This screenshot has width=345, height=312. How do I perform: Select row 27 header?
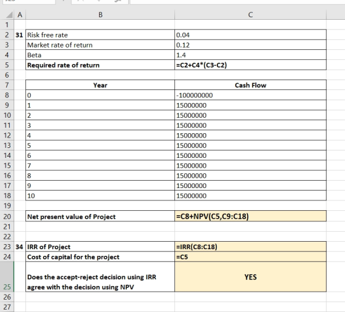coord(7,307)
